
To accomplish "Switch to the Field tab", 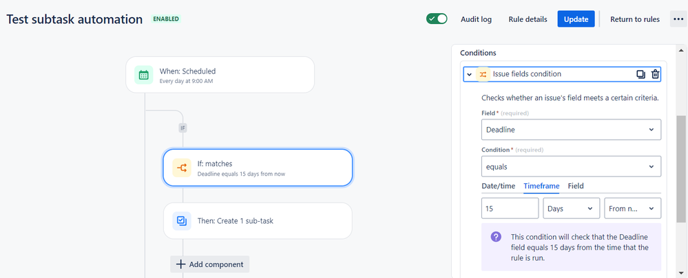I will click(x=575, y=186).
